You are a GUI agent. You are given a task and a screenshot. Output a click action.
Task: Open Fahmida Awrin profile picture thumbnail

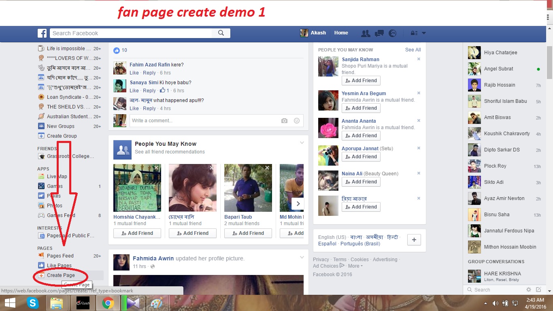pos(121,262)
